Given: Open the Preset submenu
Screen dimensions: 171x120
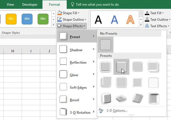Looking at the screenshot, I should (x=77, y=36).
